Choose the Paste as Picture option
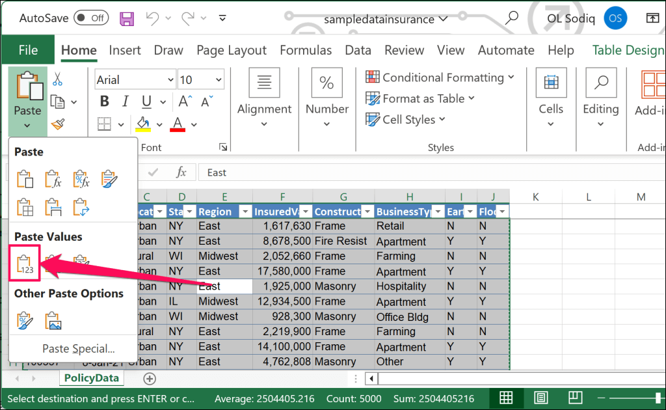Screen dimensions: 666x410 pyautogui.click(x=53, y=321)
